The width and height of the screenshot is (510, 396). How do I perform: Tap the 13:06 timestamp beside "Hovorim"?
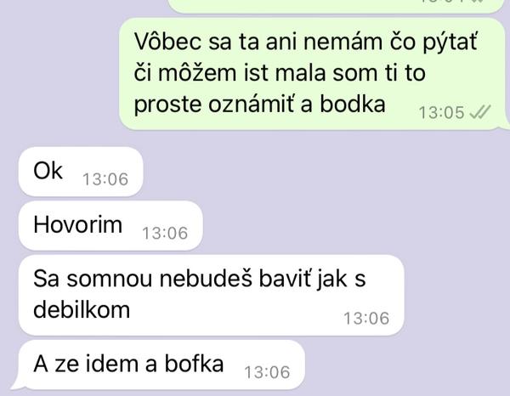[165, 233]
